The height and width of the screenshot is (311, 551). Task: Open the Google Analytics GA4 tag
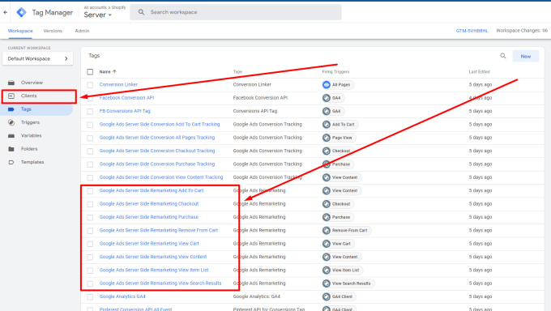click(x=122, y=296)
